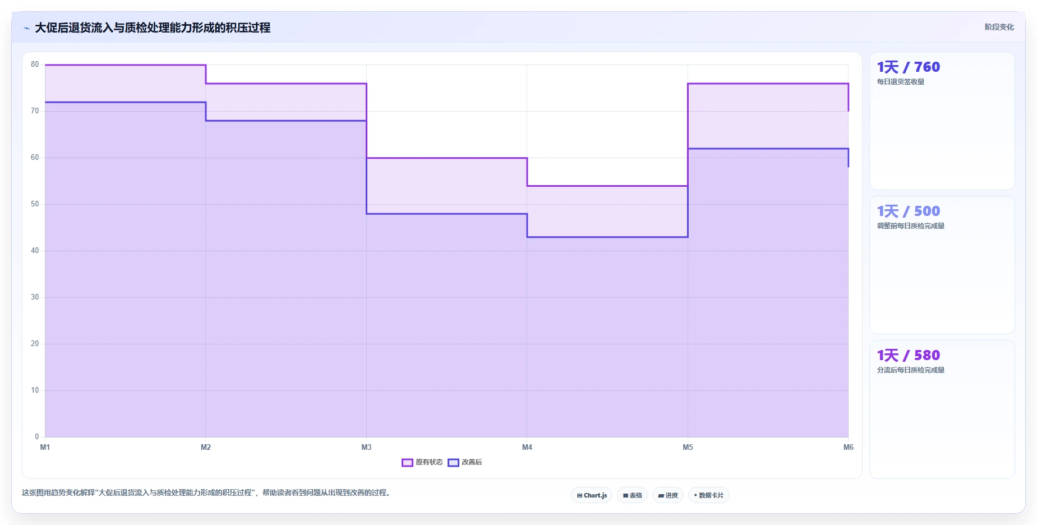
Task: Click the 80 y-axis label
Action: coord(35,65)
